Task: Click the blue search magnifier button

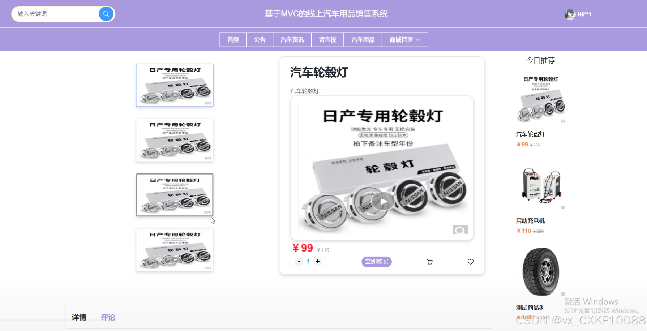Action: (x=106, y=14)
